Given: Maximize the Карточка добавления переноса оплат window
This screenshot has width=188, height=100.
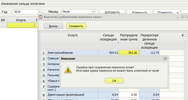Looking at the screenshot, I should coord(183,17).
